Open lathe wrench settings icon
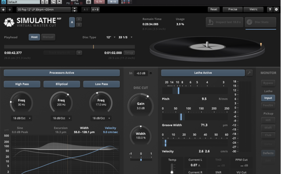This screenshot has width=281, height=174. [249, 73]
